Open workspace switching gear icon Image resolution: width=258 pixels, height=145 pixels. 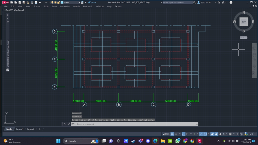click(230, 134)
